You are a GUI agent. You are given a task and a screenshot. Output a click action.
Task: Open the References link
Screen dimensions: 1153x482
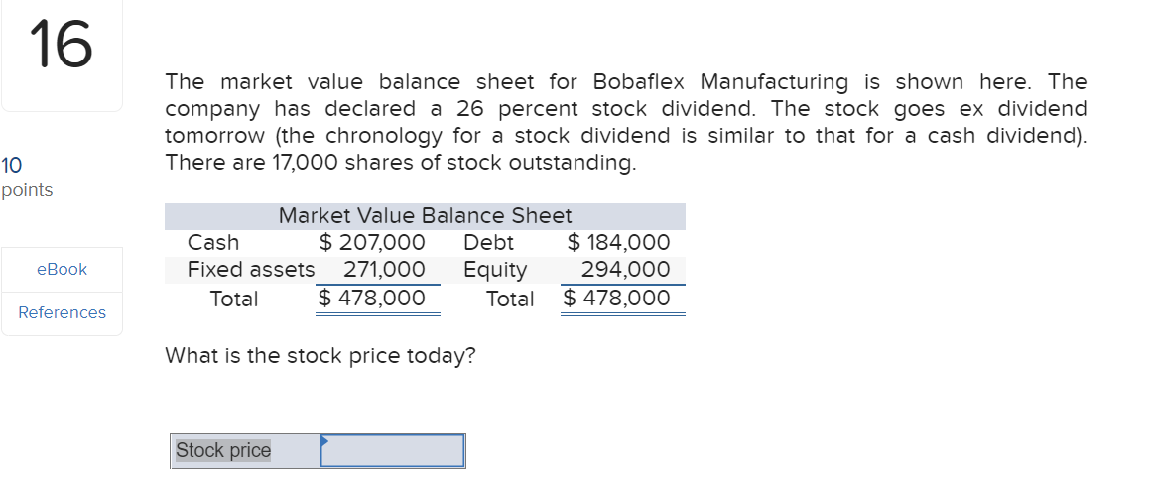[62, 312]
